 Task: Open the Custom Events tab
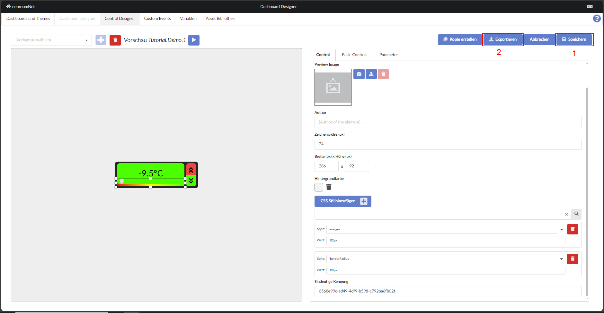(157, 19)
